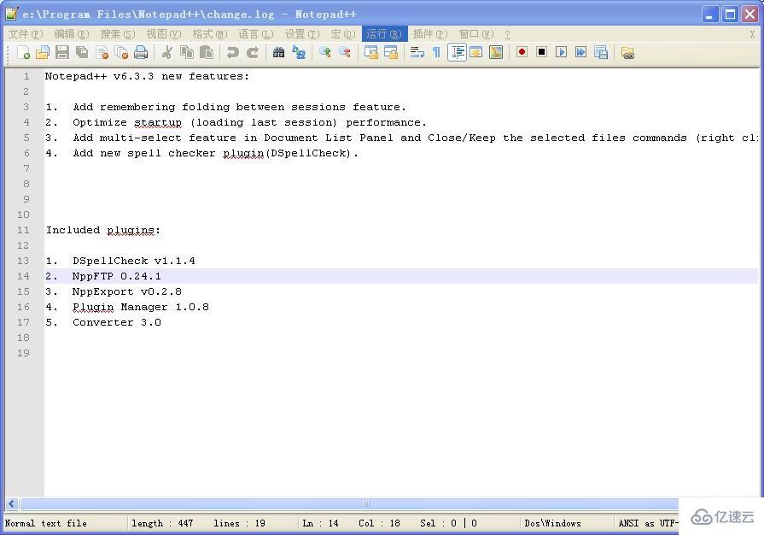
Task: Print the document using the printer icon
Action: 141,53
